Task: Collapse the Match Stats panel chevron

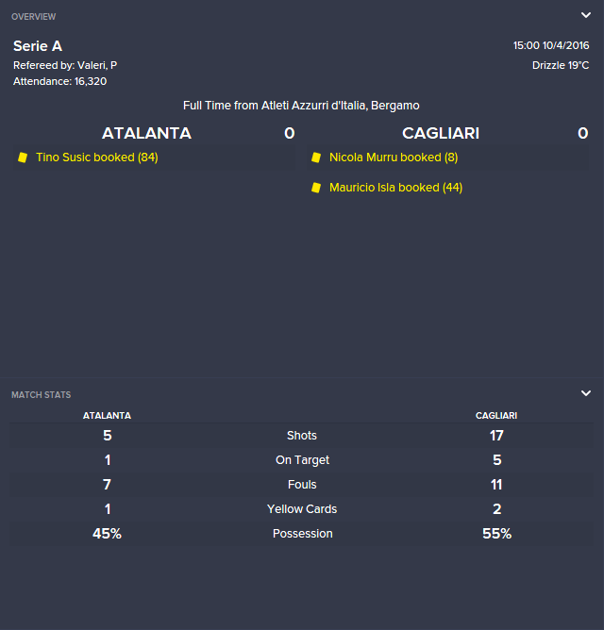Action: [586, 393]
